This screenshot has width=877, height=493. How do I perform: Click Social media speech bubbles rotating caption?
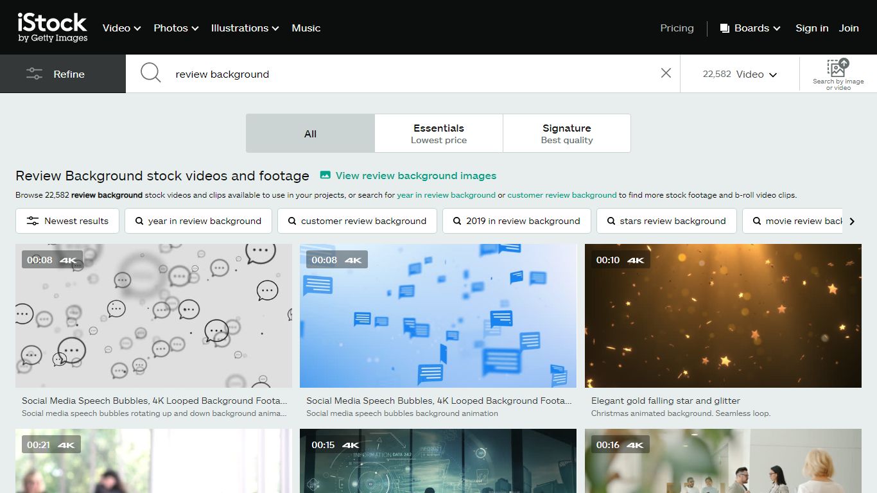[154, 413]
